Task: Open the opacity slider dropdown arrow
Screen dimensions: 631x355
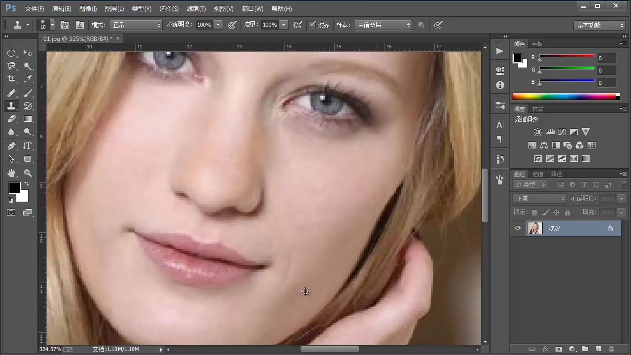Action: click(218, 25)
